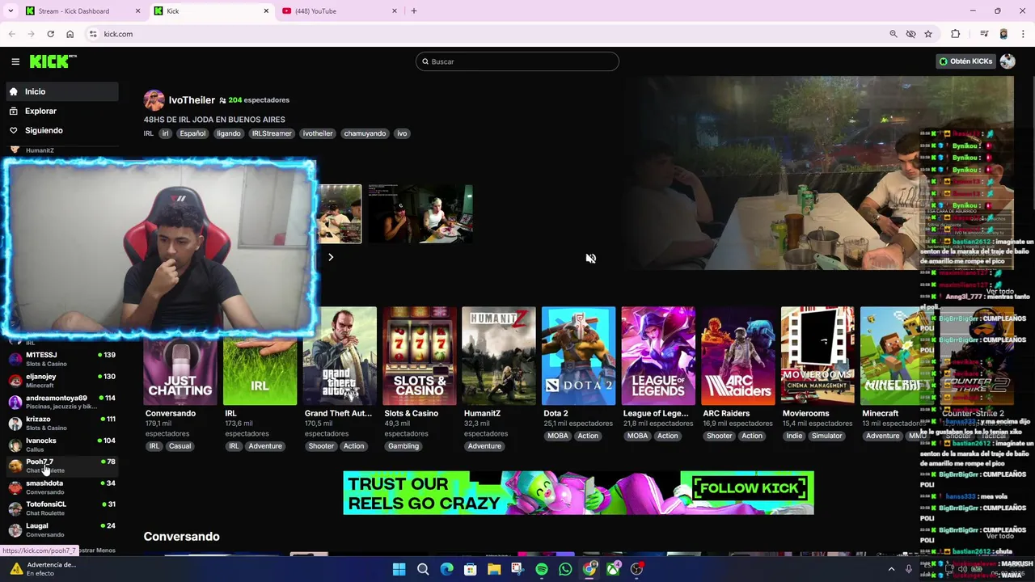Open the user profile avatar
The height and width of the screenshot is (582, 1035).
1008,61
